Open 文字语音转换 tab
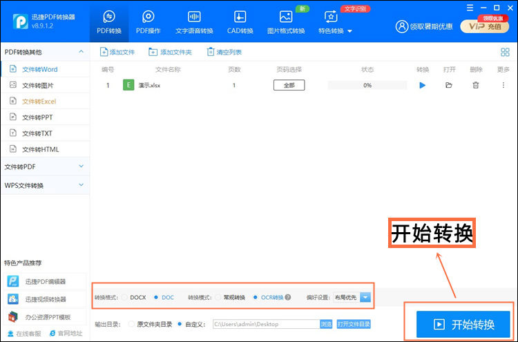This screenshot has width=518, height=342. [194, 23]
